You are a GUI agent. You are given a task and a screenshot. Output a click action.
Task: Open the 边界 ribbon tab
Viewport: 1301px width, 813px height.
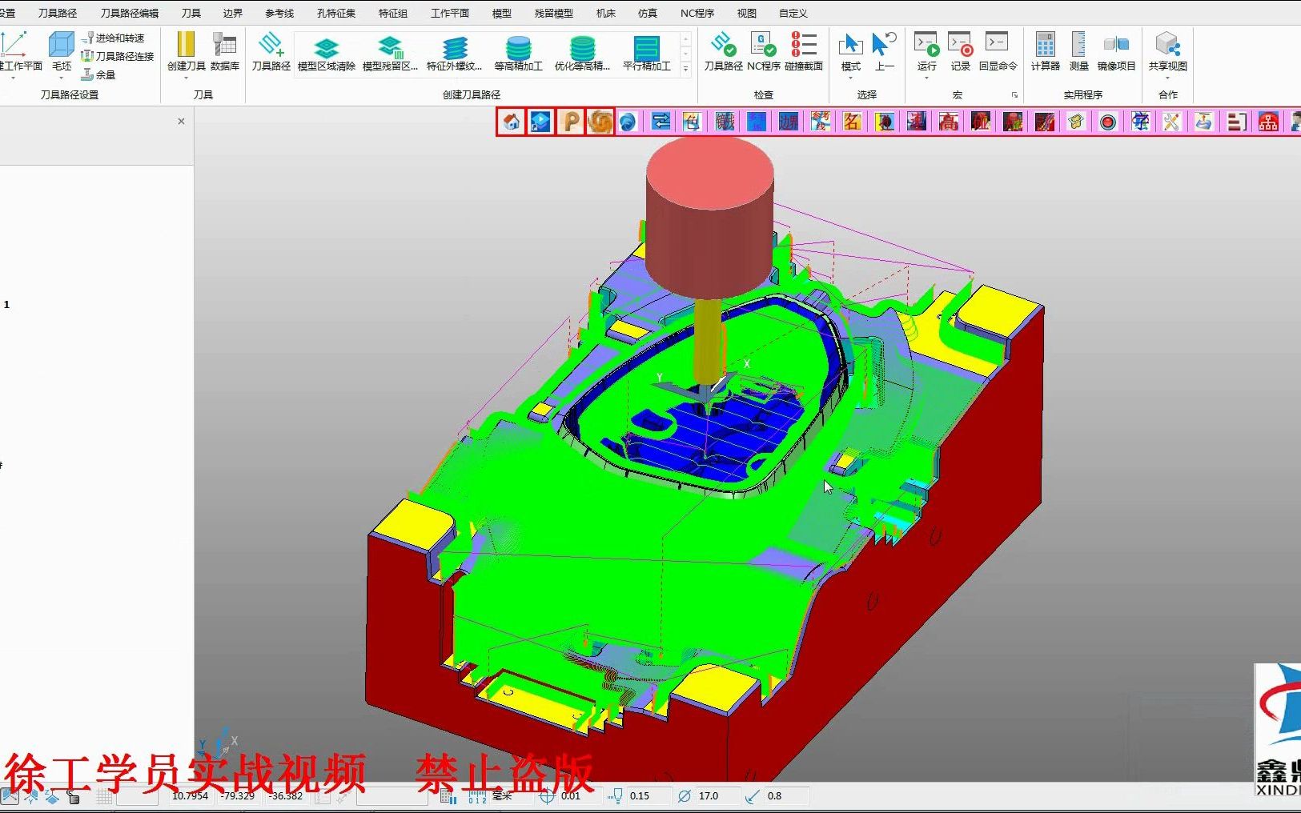click(x=232, y=13)
